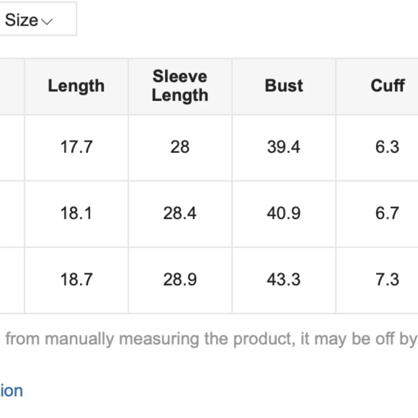Select the 28.9 sleeve length cell
Screen dimensions: 418x418
[180, 280]
